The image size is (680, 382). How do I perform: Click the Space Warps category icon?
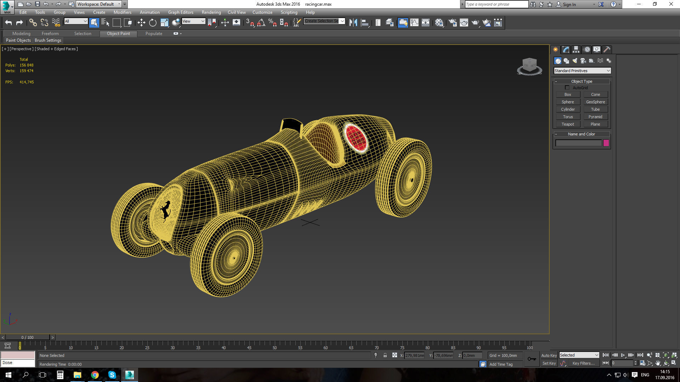point(600,61)
